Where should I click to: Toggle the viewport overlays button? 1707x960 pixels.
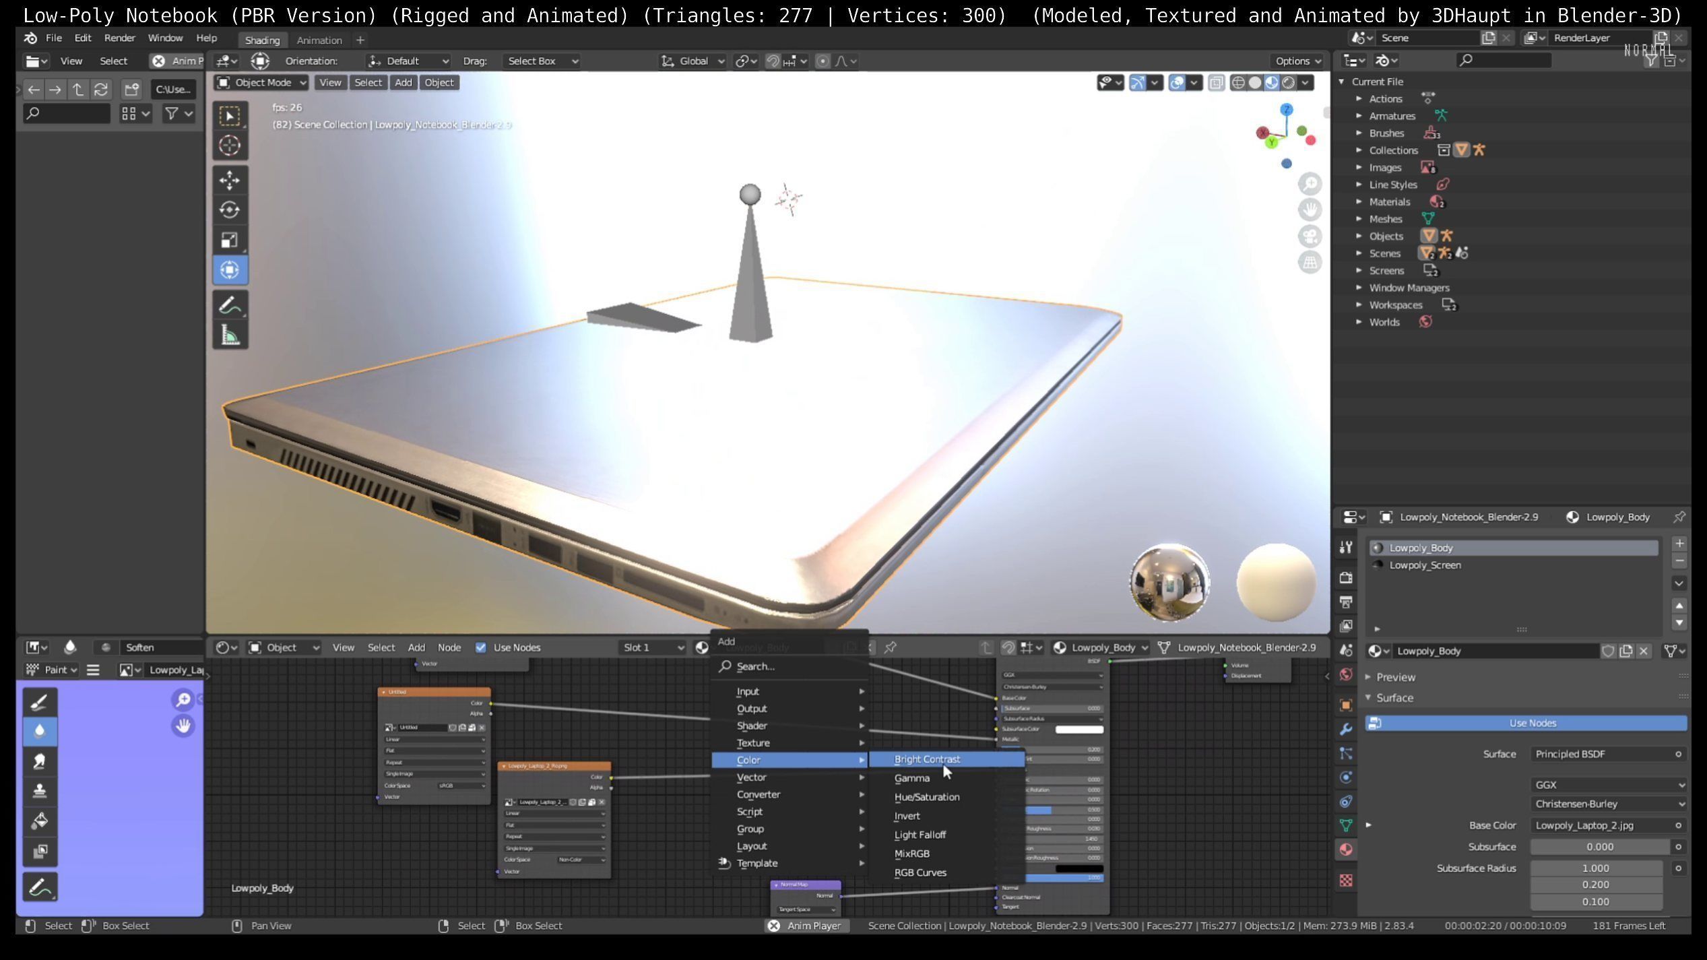pos(1177,82)
